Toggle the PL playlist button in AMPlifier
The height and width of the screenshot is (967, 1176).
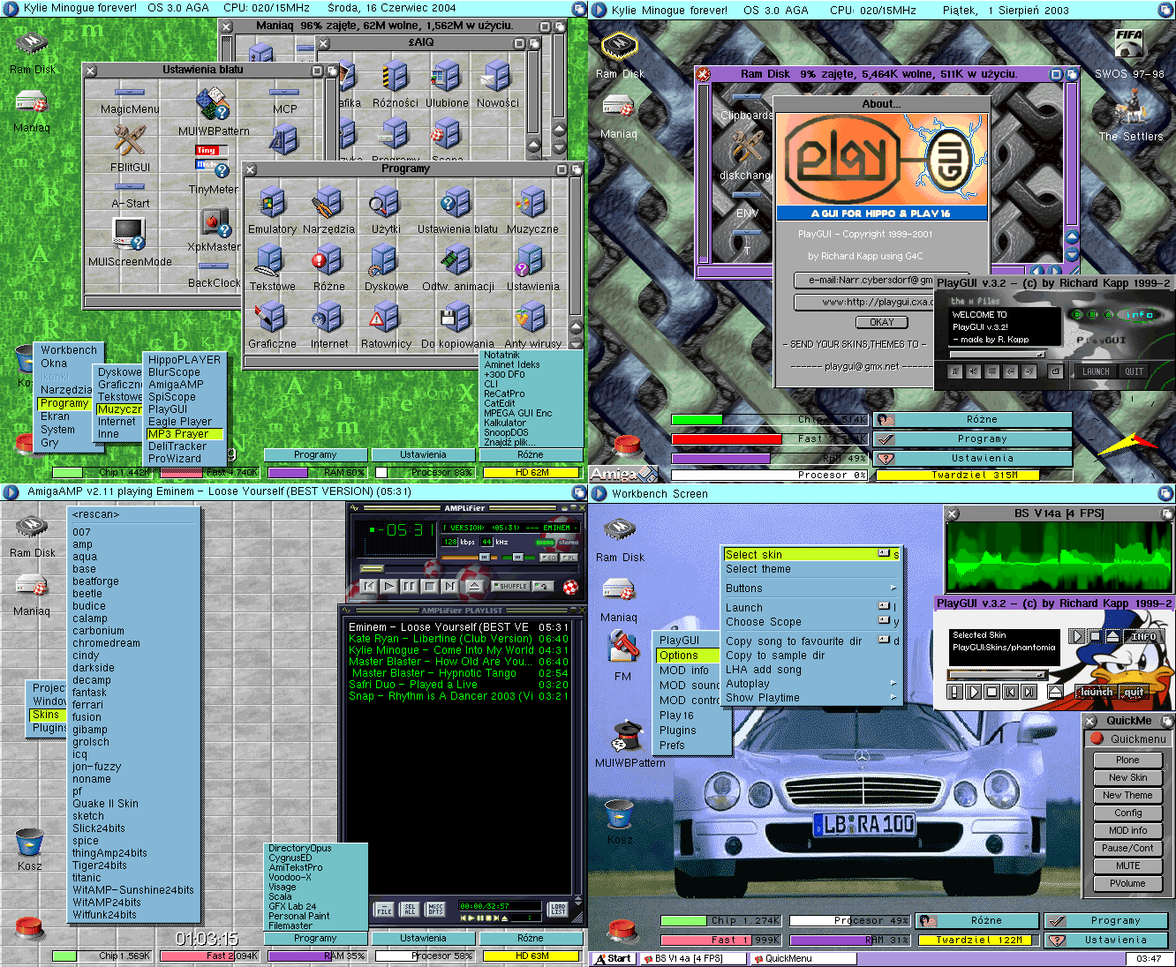click(x=569, y=558)
